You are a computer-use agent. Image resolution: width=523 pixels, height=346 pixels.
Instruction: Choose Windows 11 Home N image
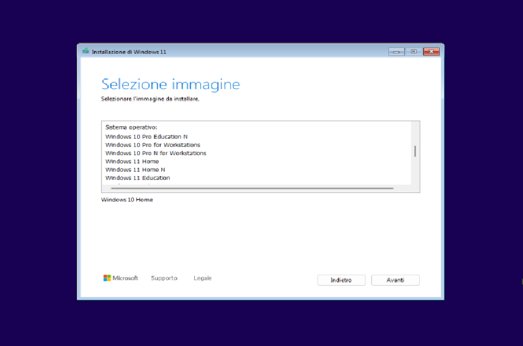[x=135, y=169]
